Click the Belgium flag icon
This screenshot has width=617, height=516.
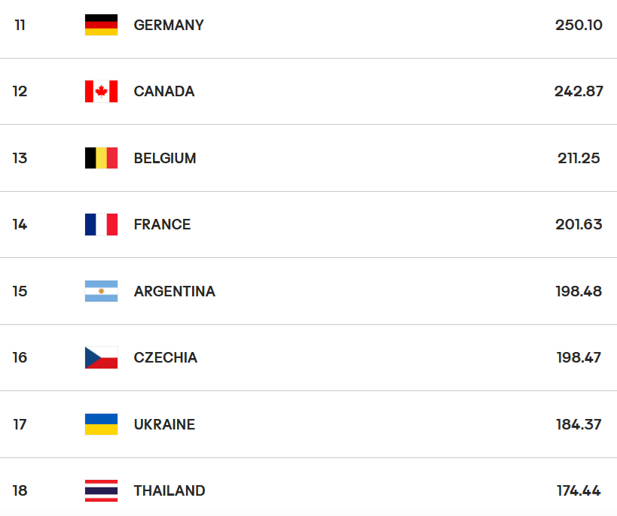pyautogui.click(x=101, y=158)
